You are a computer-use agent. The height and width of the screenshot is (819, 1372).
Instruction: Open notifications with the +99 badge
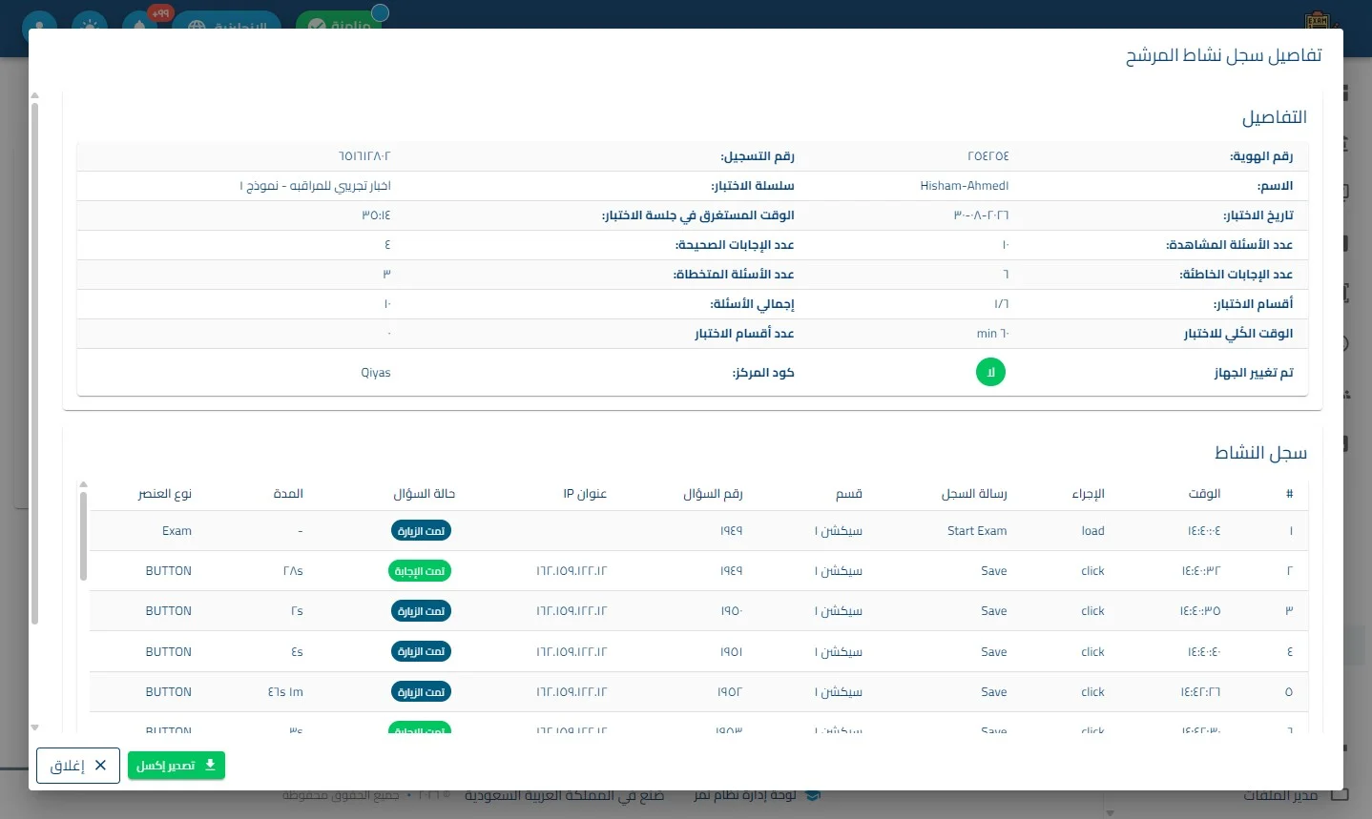click(141, 24)
